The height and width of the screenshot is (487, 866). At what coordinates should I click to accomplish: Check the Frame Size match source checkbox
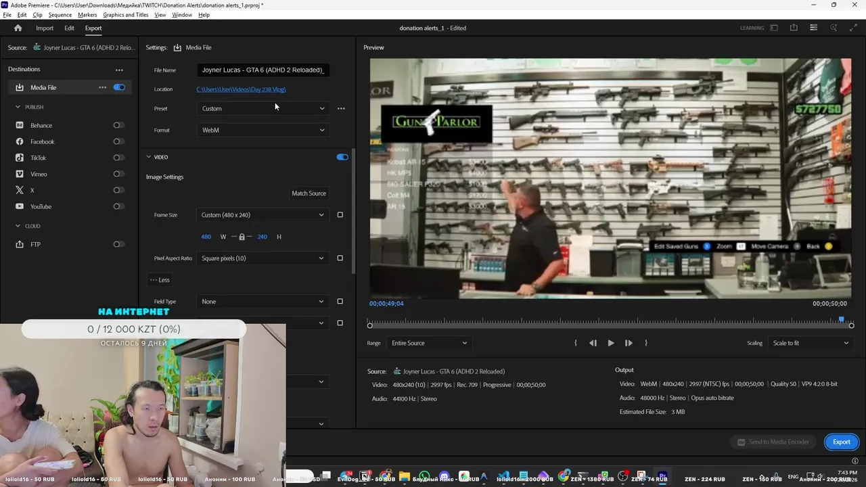click(x=340, y=215)
